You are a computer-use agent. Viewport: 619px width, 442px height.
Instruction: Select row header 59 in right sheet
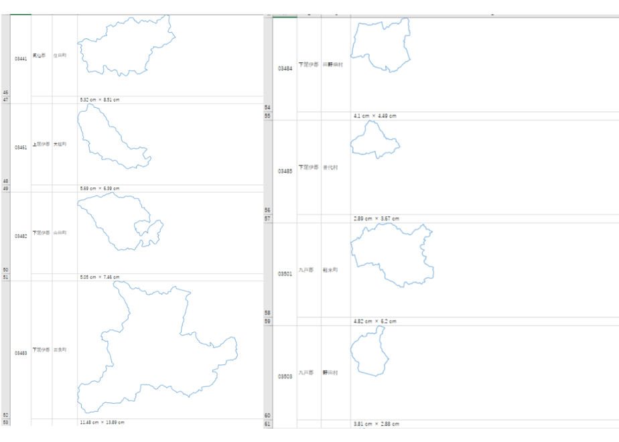click(268, 321)
